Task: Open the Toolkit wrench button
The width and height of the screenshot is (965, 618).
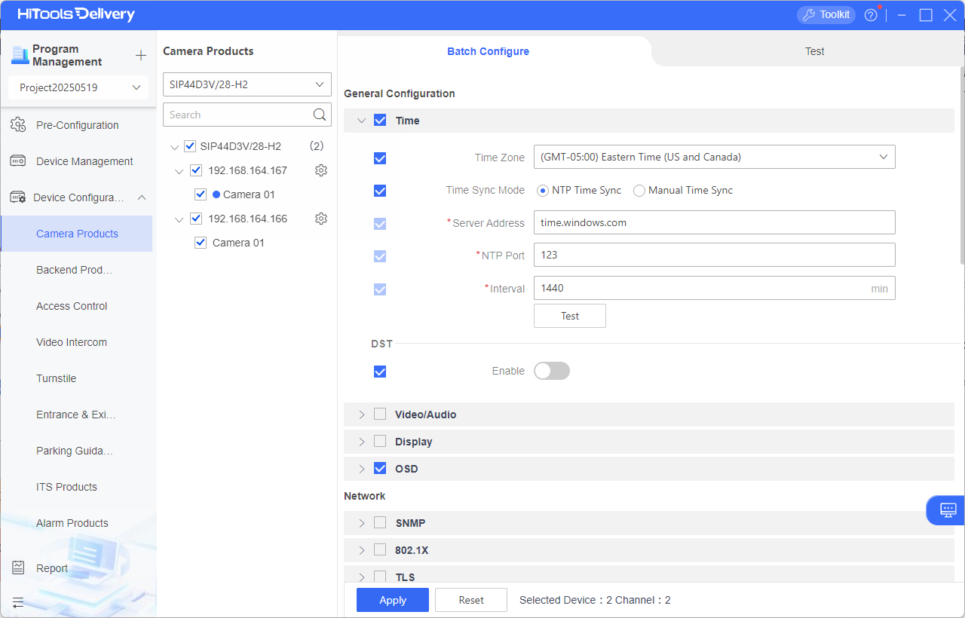Action: point(826,15)
